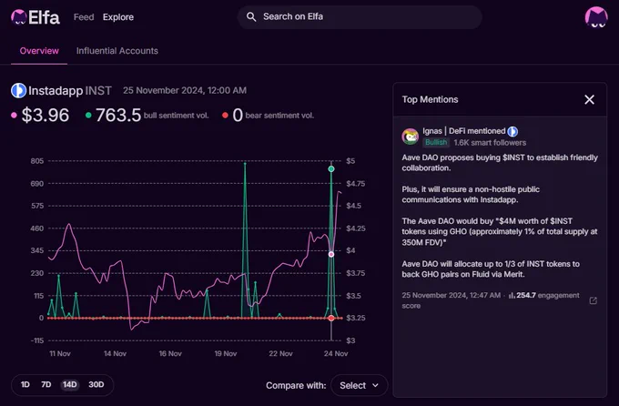Open Ignas DeFi profile avatar
The image size is (619, 406).
pyautogui.click(x=410, y=137)
